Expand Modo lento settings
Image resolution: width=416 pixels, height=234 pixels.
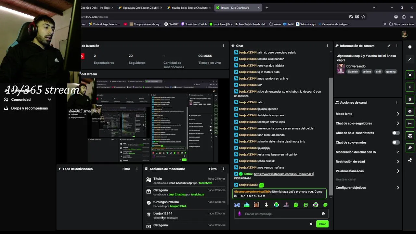click(398, 114)
